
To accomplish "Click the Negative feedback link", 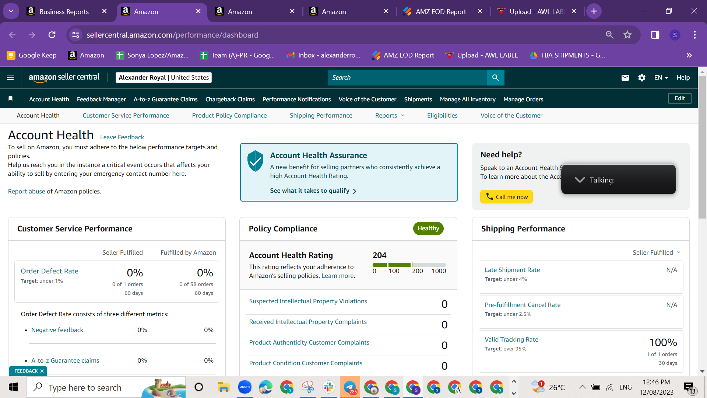I will [57, 330].
